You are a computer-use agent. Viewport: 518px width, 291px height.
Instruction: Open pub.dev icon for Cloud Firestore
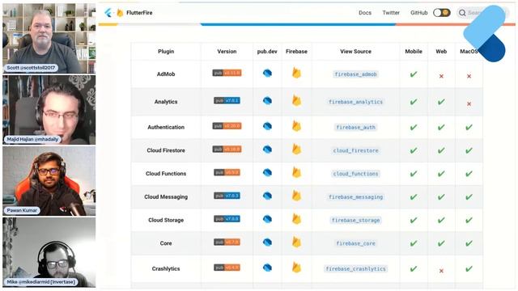(267, 150)
